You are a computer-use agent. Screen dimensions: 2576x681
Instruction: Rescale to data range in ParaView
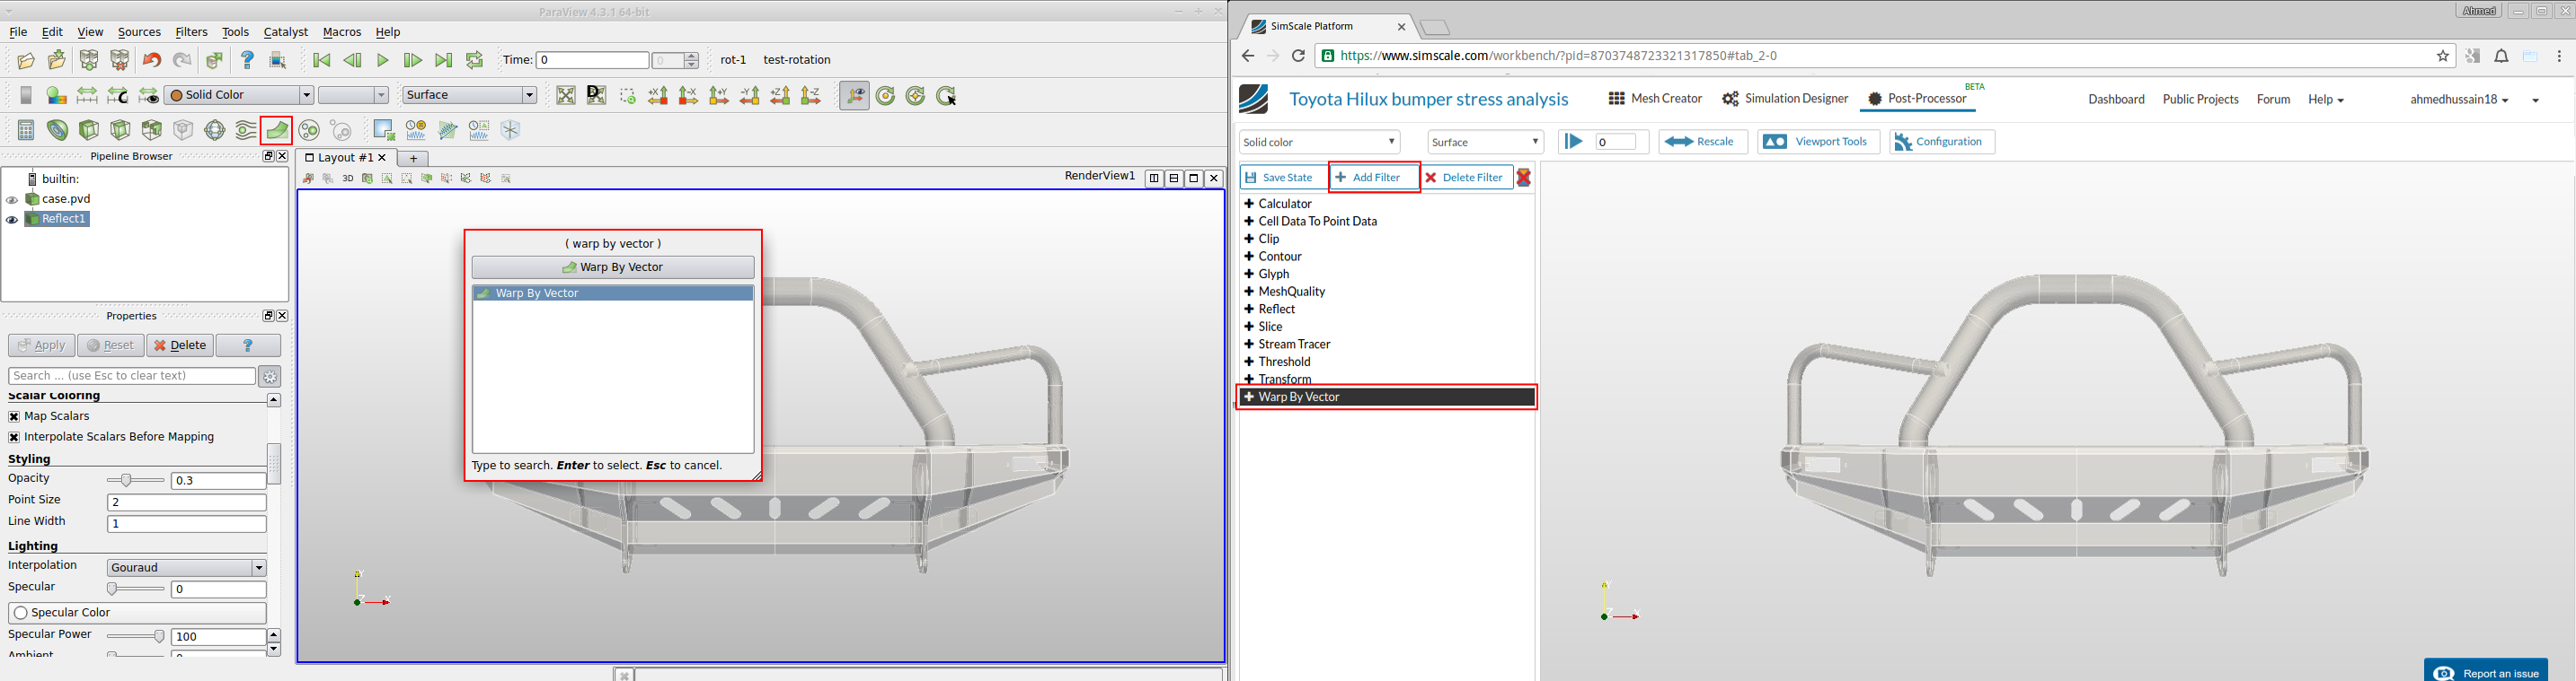(88, 96)
